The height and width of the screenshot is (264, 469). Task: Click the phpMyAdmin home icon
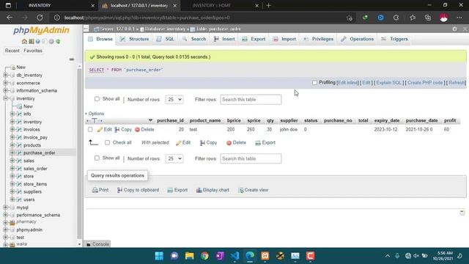[24, 41]
